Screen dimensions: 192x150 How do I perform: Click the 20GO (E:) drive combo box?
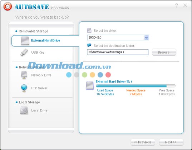tap(118, 37)
